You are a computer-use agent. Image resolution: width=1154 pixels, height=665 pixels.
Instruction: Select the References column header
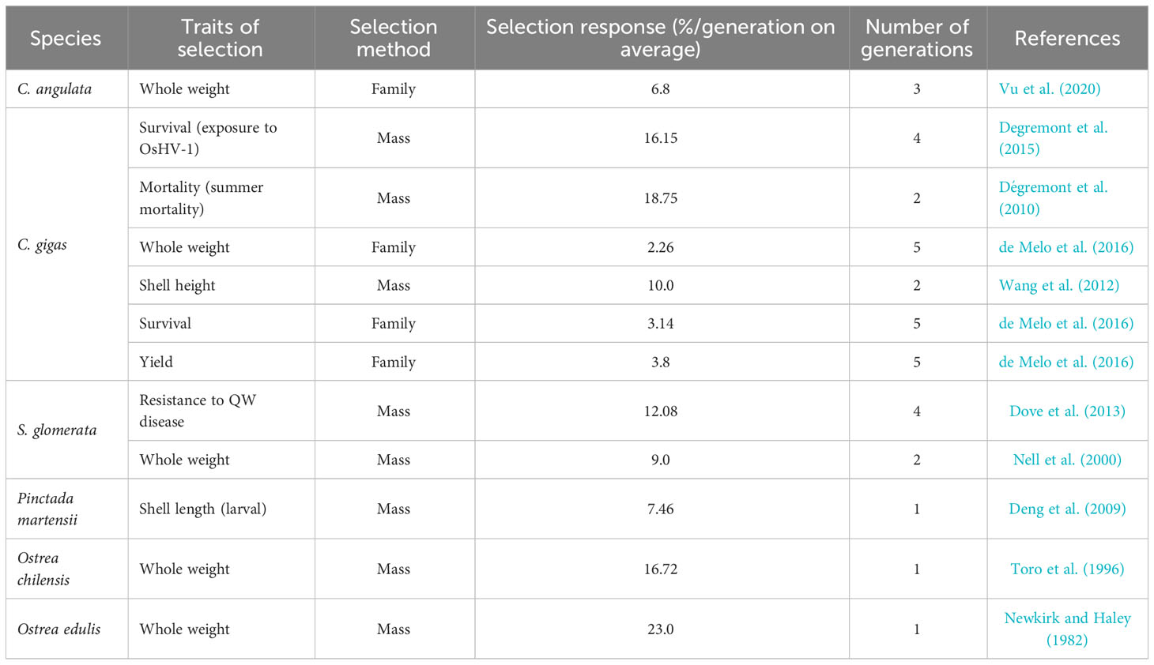[x=1067, y=38]
